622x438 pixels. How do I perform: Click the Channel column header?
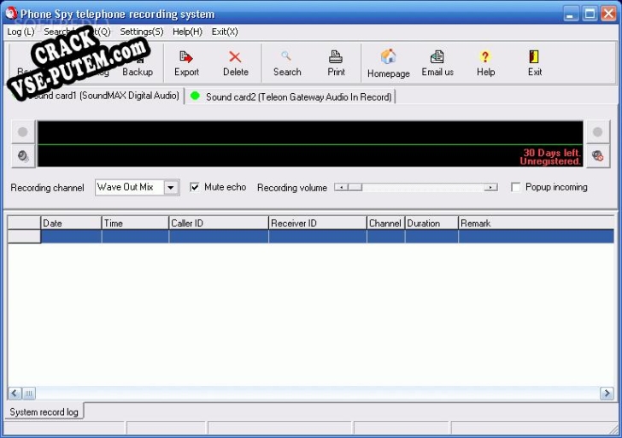386,223
